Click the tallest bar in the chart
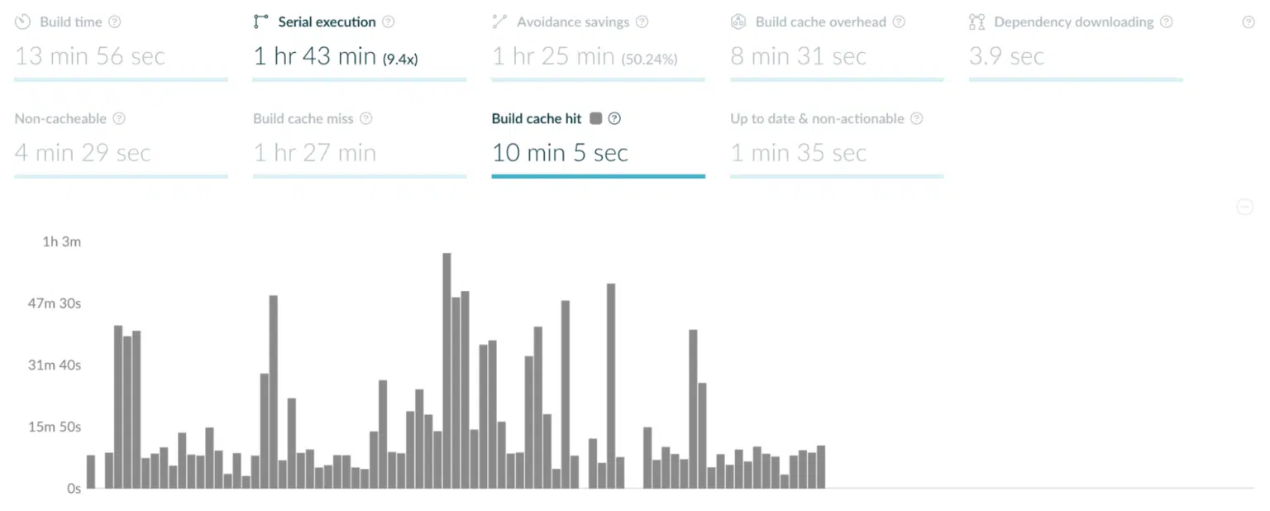 pyautogui.click(x=446, y=370)
